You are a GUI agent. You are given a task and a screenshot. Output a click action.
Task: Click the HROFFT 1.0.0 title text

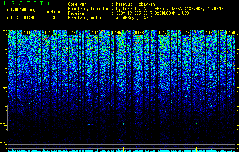point(30,3)
